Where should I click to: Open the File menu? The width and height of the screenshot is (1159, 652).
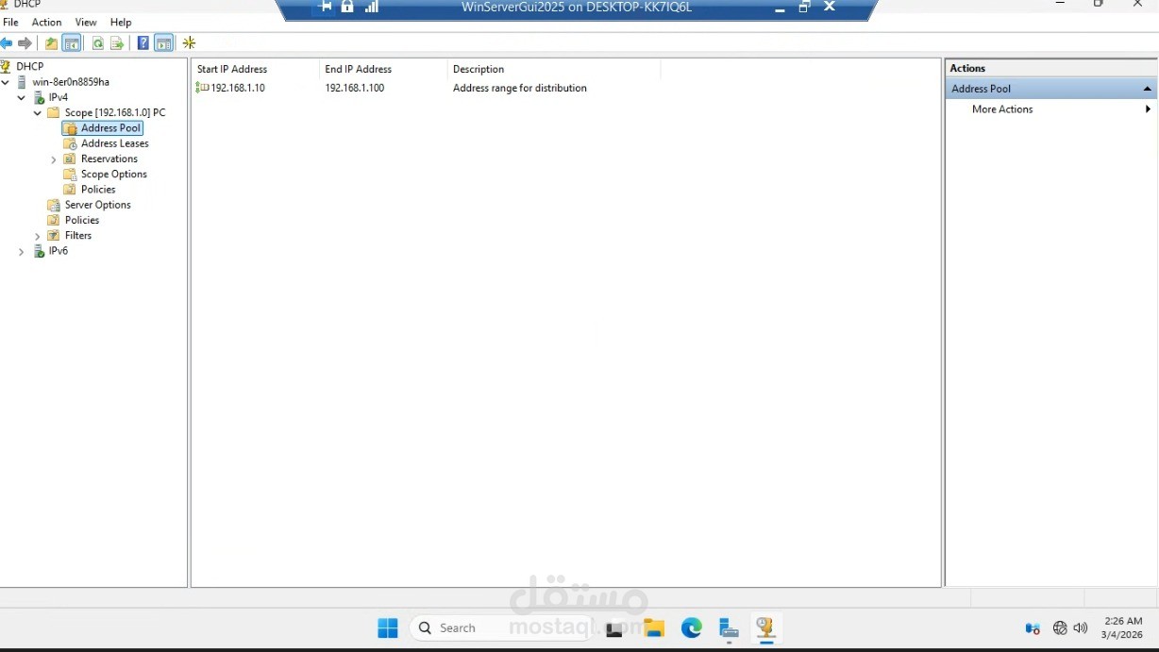coord(10,22)
